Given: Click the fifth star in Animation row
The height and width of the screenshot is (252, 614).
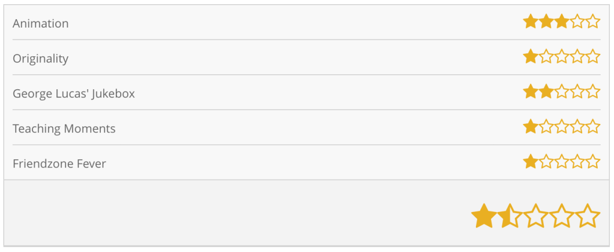Looking at the screenshot, I should click(593, 22).
